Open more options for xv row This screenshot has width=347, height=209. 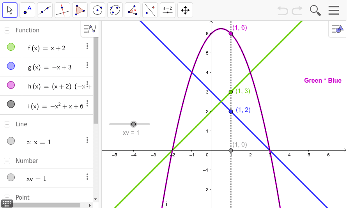87,177
